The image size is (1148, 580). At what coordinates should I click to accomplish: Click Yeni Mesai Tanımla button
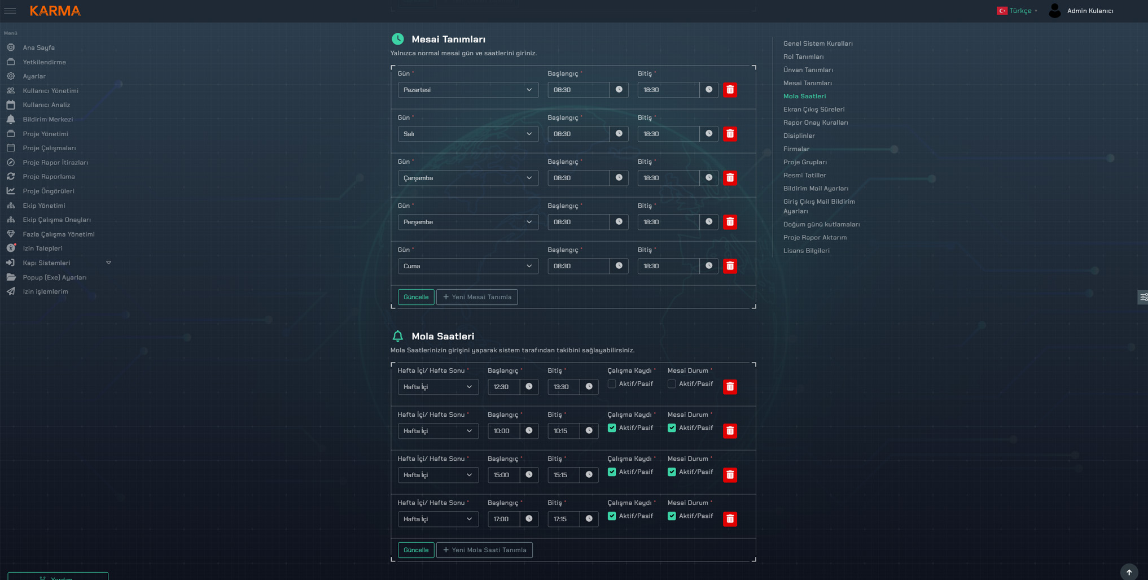coord(476,297)
